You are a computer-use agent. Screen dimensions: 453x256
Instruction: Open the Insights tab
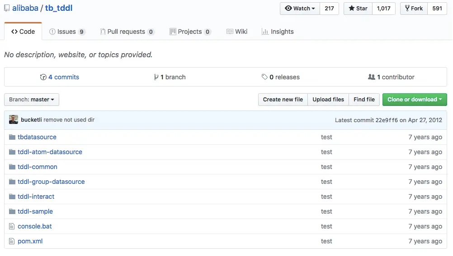[x=278, y=32]
